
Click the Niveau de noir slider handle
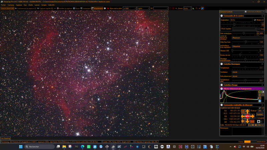[x=240, y=55]
